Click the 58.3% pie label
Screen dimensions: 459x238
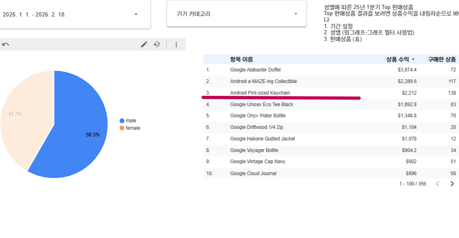tap(93, 135)
